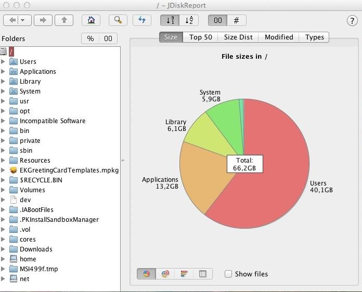The image size is (362, 292).
Task: Toggle sort by size button
Action: tap(170, 20)
